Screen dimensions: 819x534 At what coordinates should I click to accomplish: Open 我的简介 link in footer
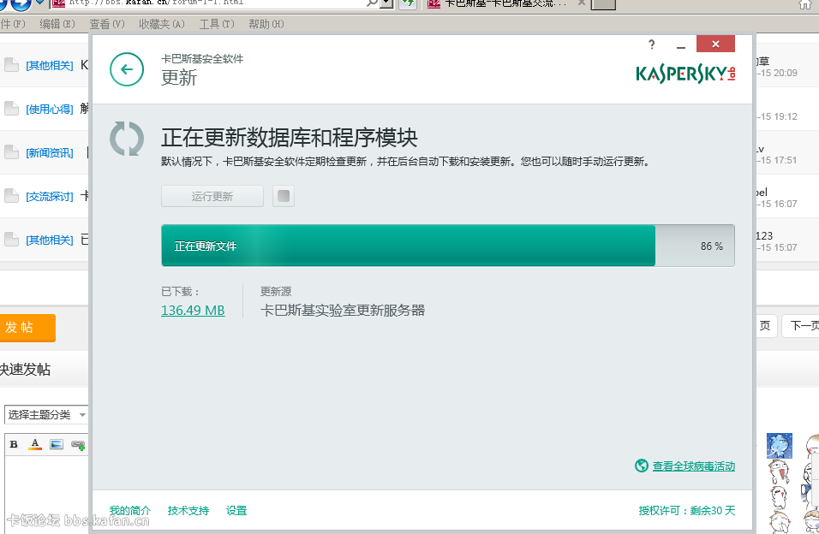click(130, 511)
